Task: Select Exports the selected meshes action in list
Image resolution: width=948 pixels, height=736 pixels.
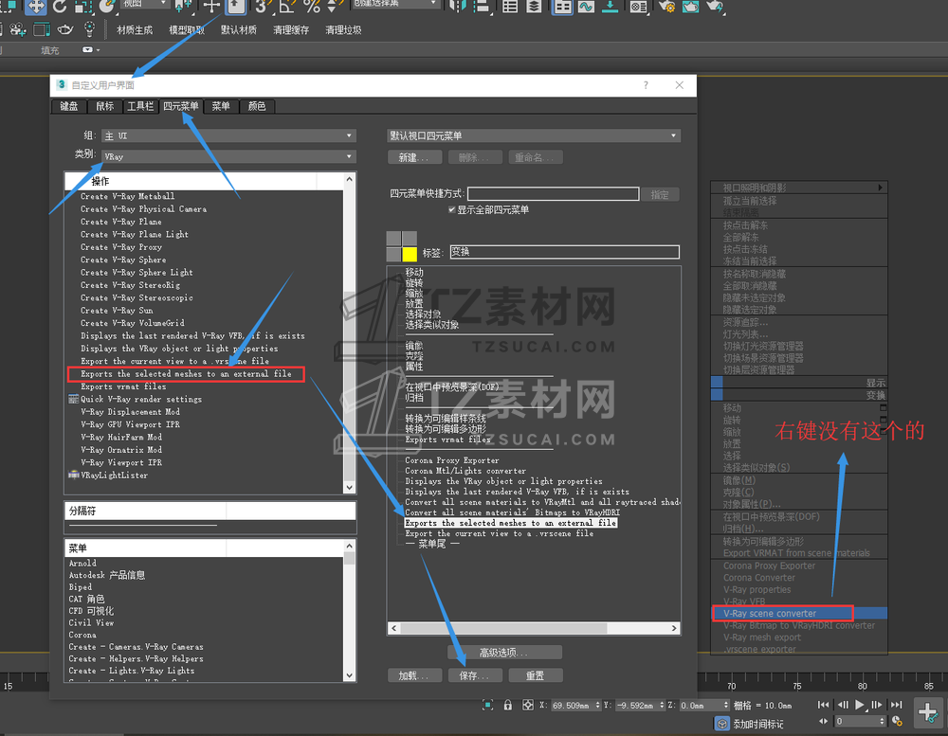Action: click(x=186, y=374)
